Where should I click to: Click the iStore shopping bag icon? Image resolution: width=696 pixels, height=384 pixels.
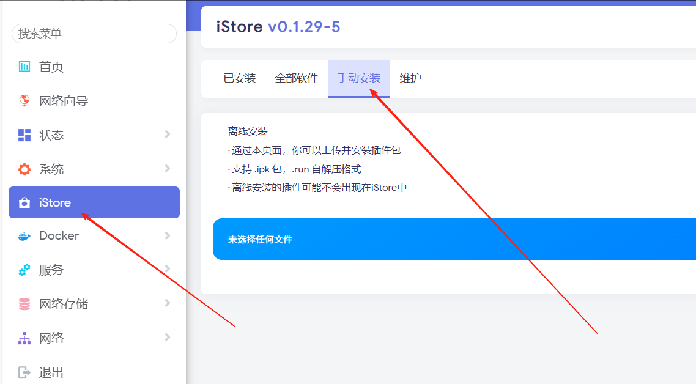24,203
